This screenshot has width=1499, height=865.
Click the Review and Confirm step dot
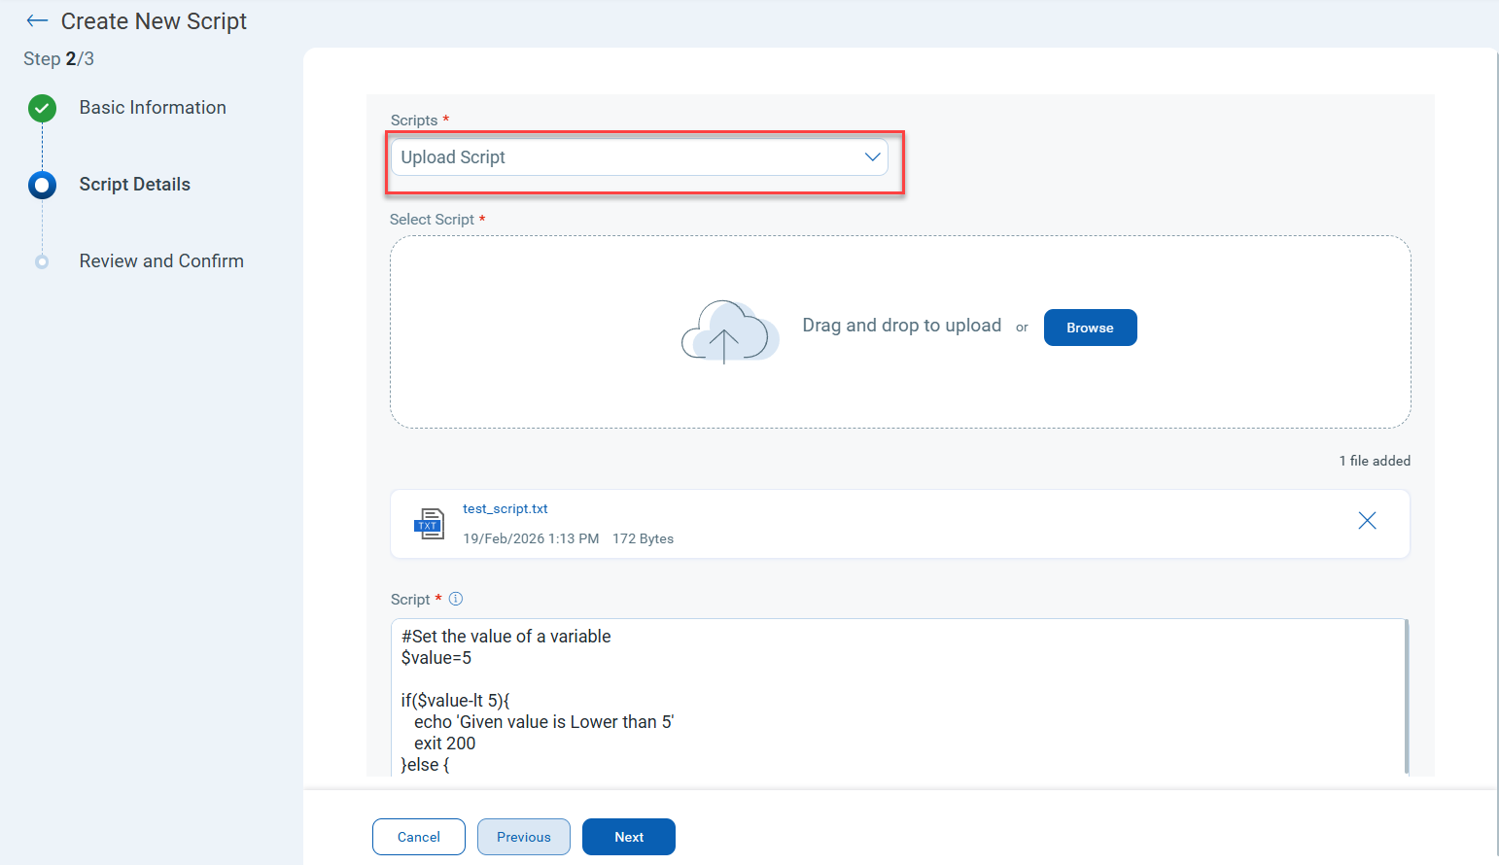pos(42,261)
